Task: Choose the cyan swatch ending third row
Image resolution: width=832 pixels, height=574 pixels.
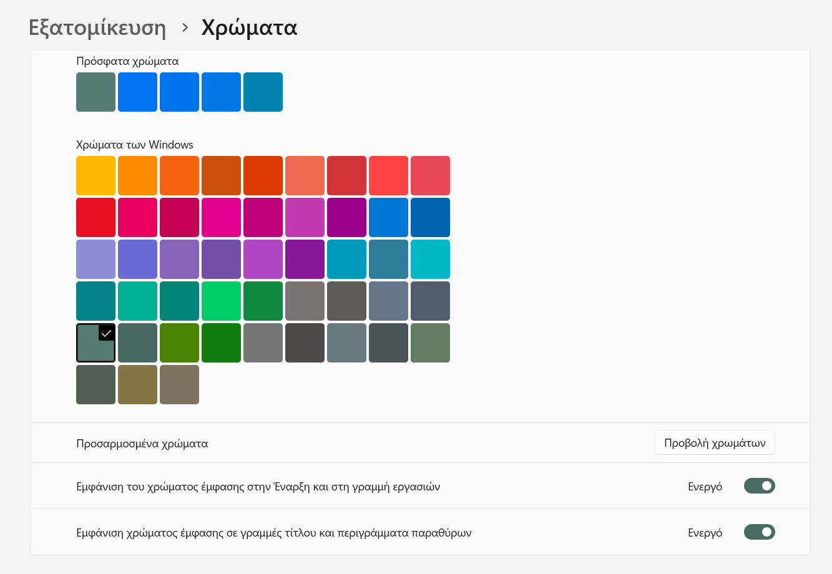Action: click(x=430, y=259)
